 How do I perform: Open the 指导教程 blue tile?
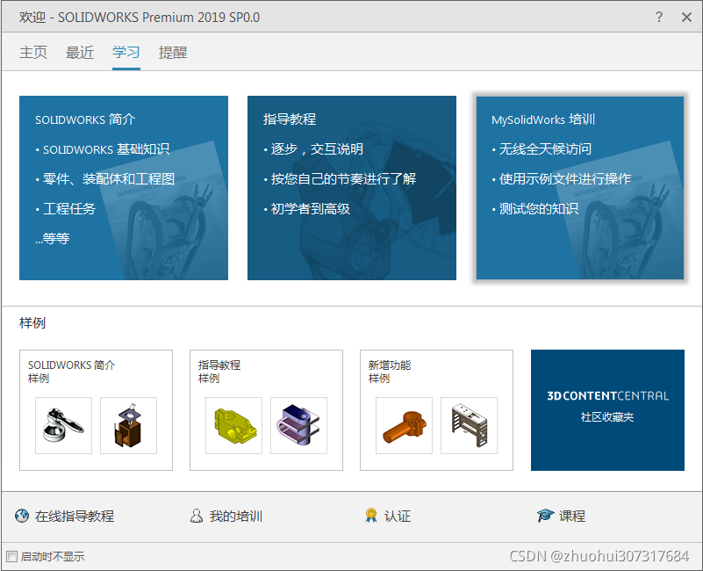351,188
